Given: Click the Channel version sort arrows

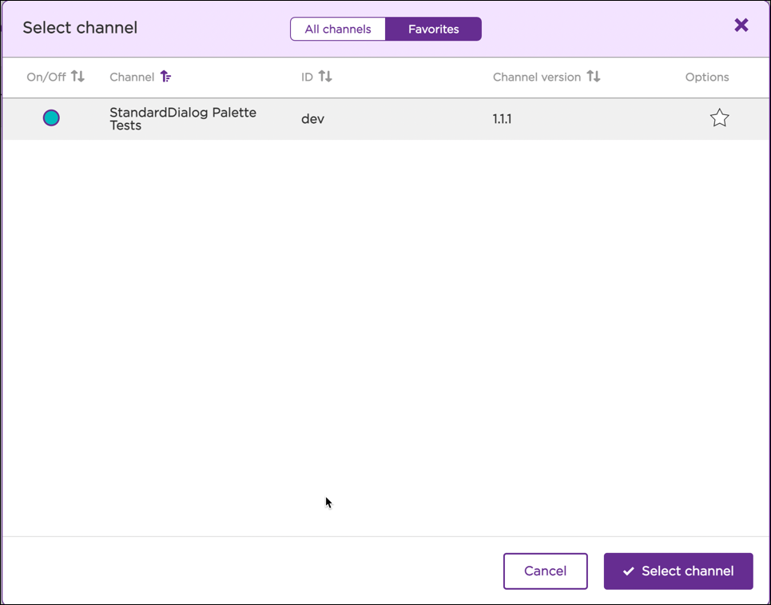Looking at the screenshot, I should [x=594, y=76].
